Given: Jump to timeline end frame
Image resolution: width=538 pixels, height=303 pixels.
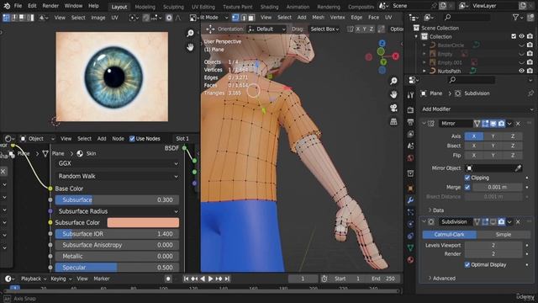Looking at the screenshot, I should click(227, 279).
